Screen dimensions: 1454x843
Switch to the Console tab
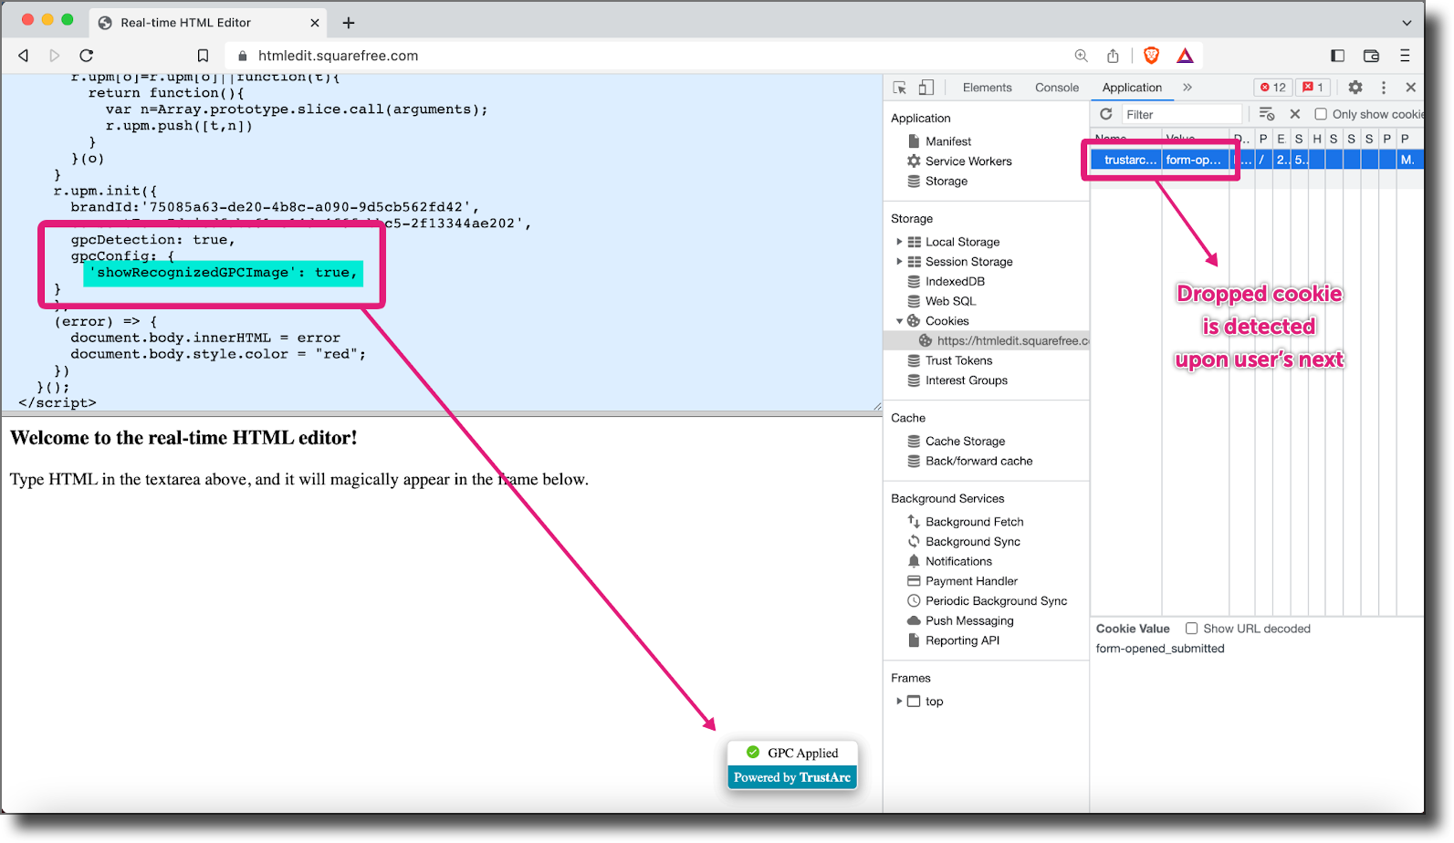pyautogui.click(x=1057, y=88)
